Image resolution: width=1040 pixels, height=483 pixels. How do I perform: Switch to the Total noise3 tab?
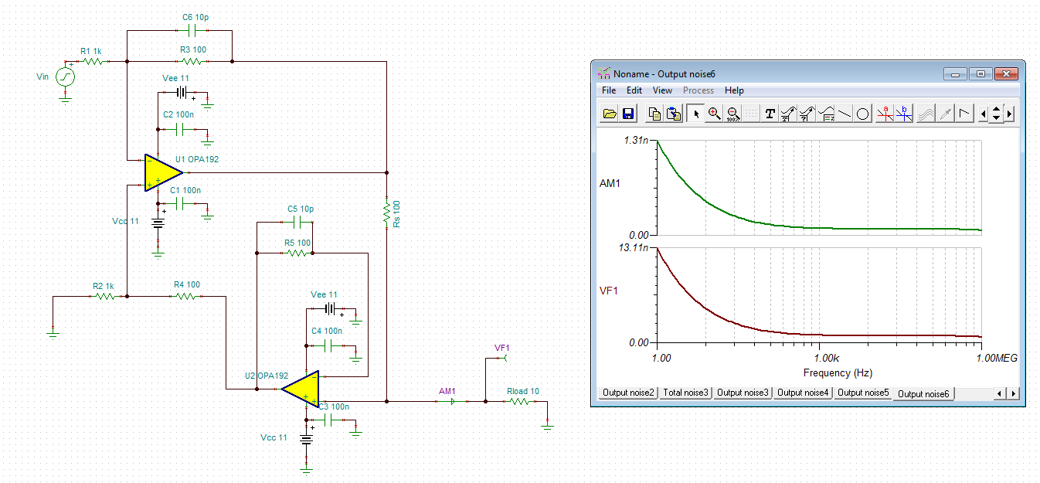(x=686, y=393)
